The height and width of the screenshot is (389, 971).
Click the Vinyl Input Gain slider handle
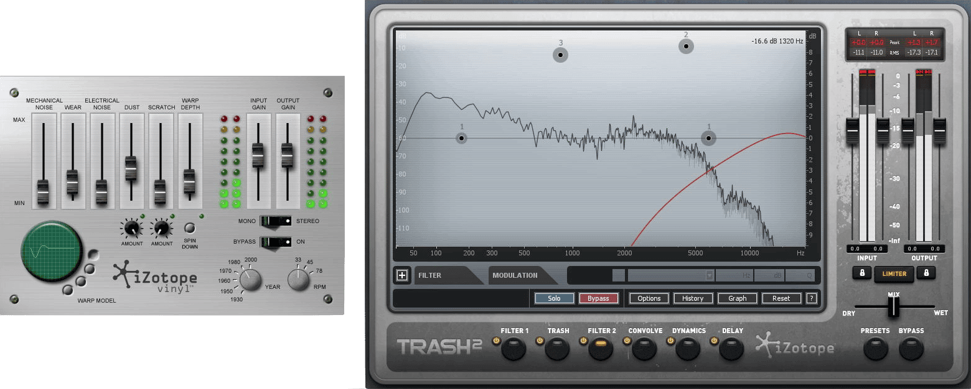[x=258, y=155]
